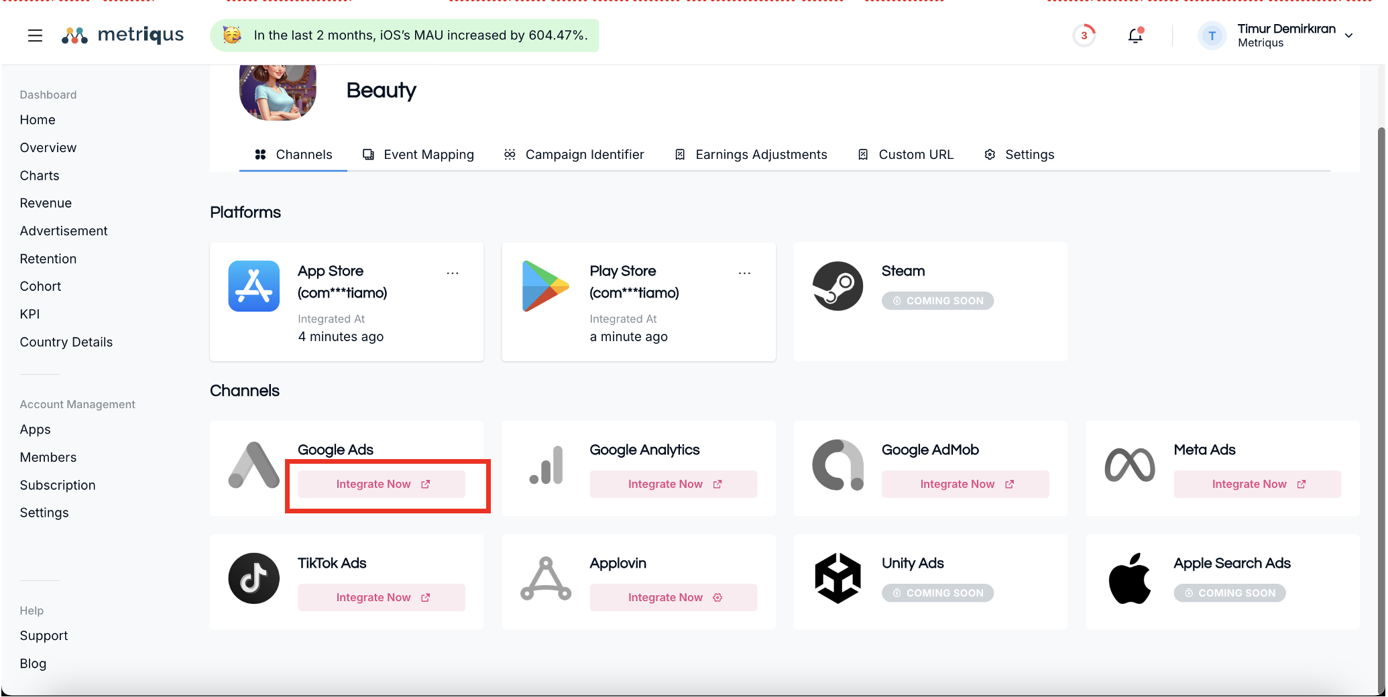Click the emoji icon in the insight banner

click(x=232, y=35)
